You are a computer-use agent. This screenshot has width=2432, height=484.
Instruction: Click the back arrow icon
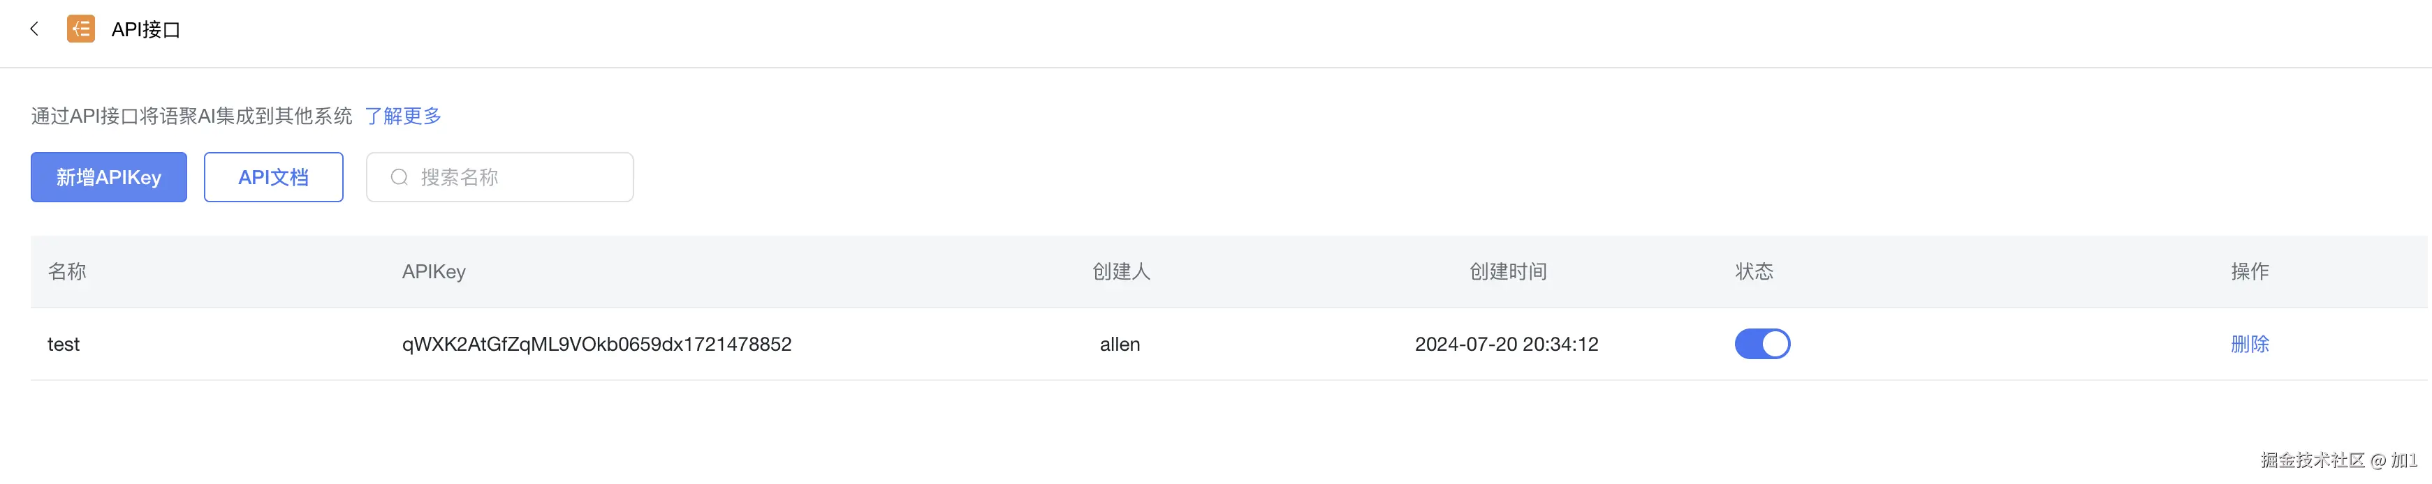point(34,29)
